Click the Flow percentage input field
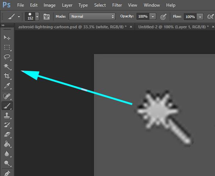This screenshot has width=215, height=176. click(x=190, y=17)
